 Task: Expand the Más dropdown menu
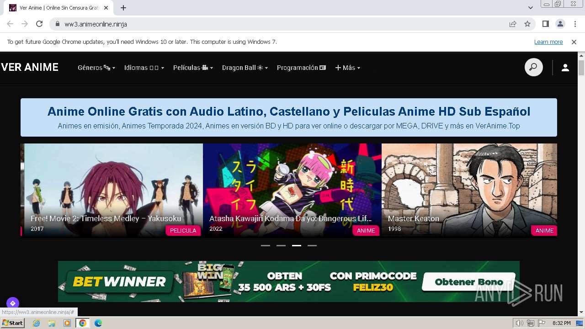coord(348,68)
